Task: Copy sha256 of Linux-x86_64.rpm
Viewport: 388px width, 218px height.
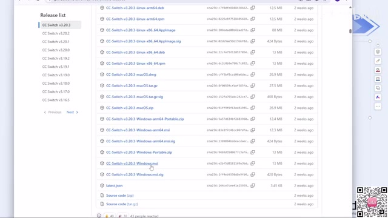Action: (x=253, y=63)
